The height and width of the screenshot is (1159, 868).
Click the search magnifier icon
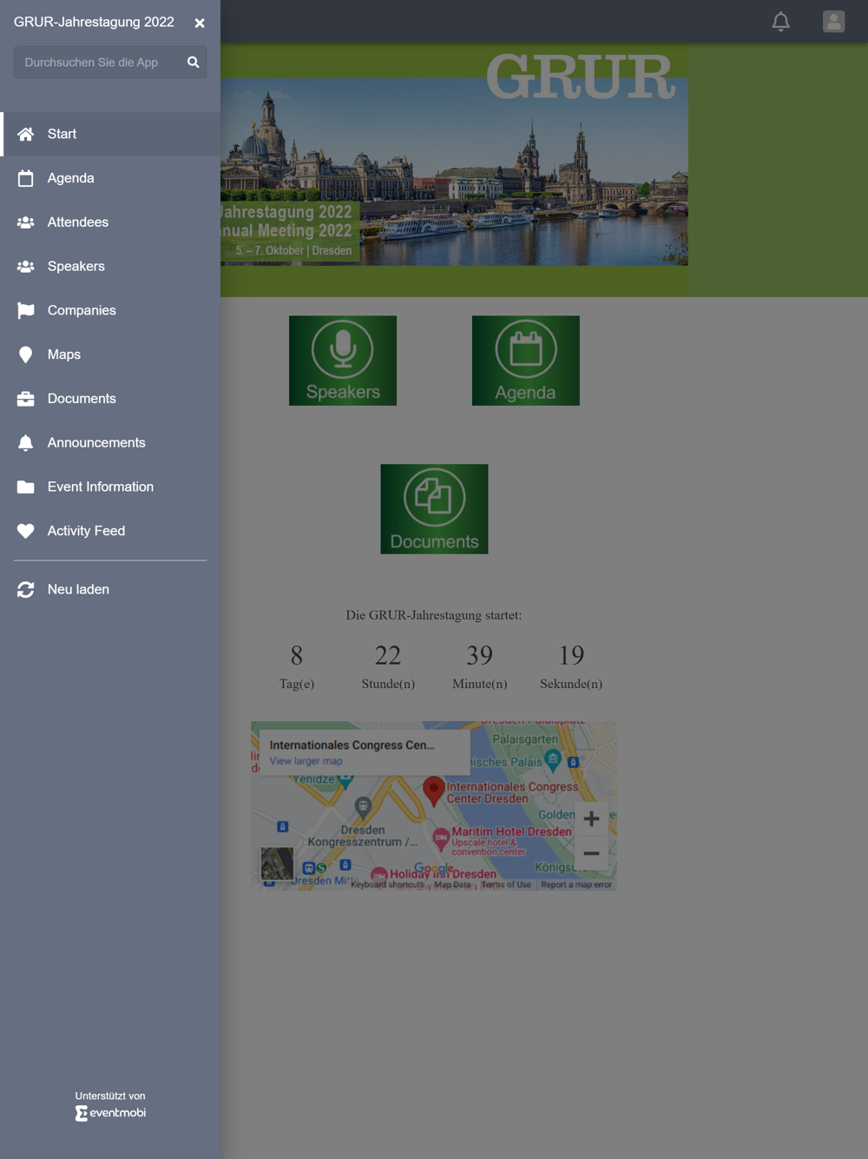click(x=193, y=63)
